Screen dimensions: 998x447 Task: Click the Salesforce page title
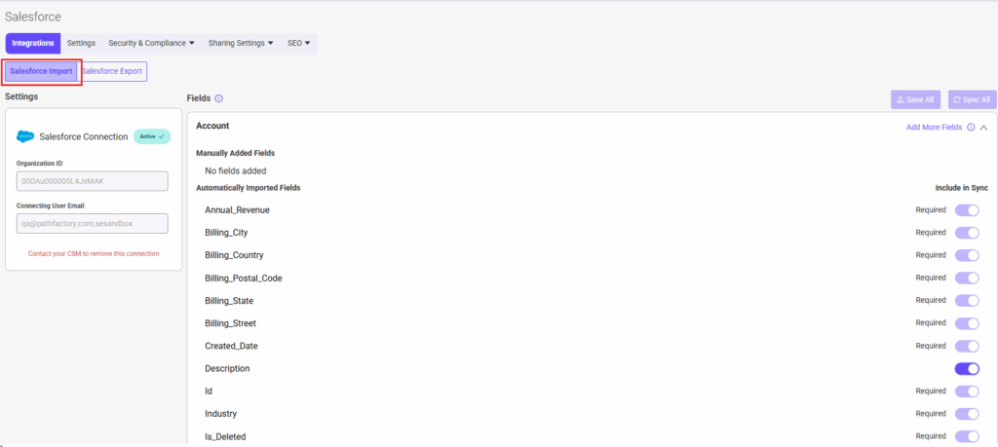(33, 18)
